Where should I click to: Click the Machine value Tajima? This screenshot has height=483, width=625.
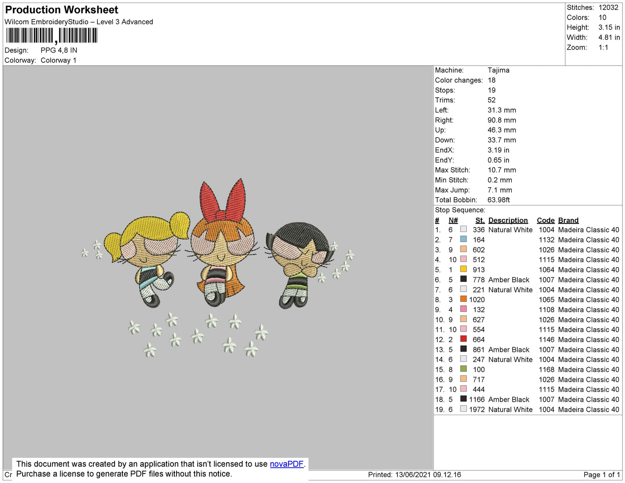click(498, 70)
